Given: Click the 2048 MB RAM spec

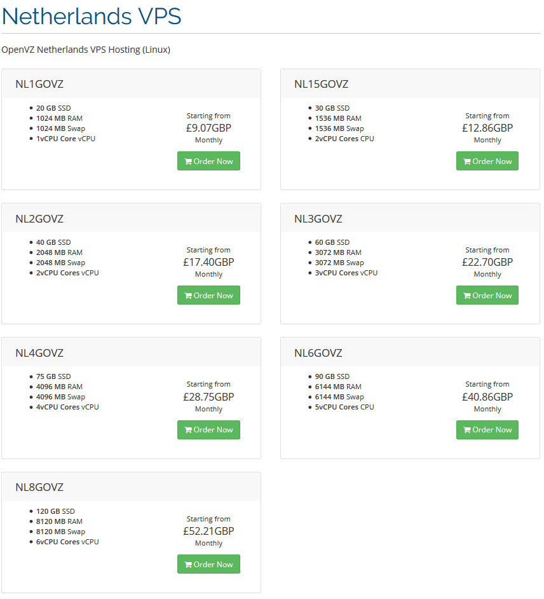Looking at the screenshot, I should pos(59,252).
